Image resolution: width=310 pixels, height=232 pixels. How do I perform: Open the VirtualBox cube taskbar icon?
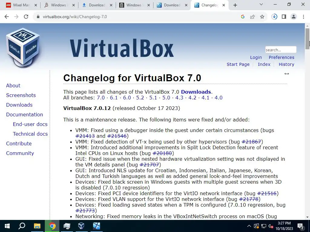[81, 226]
